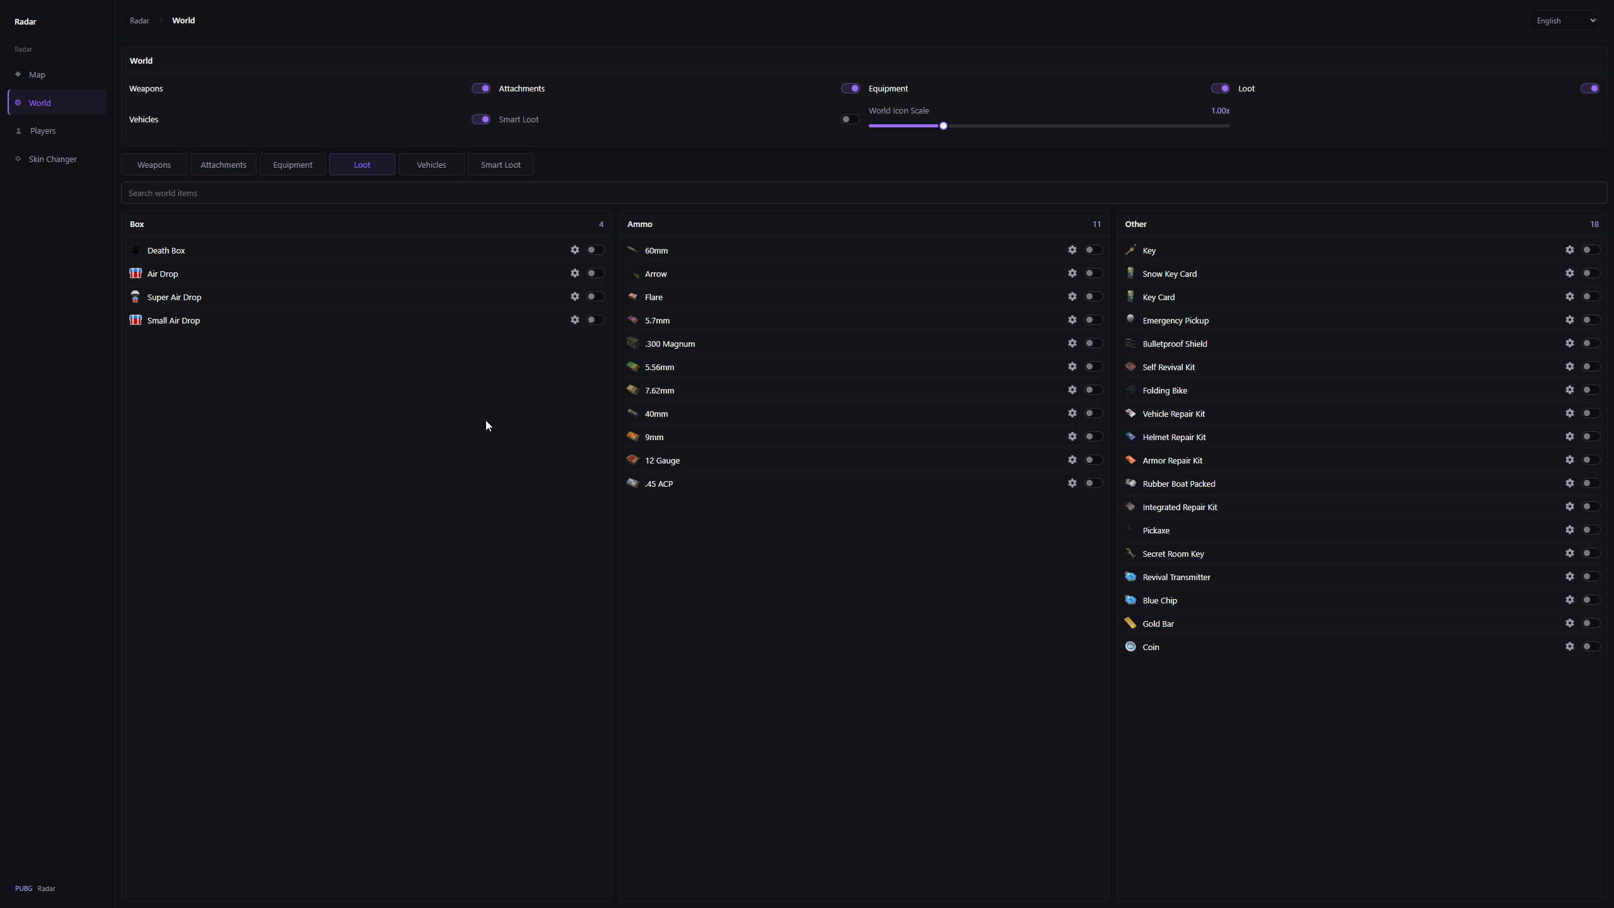Click the Gold Bar item icon
1614x908 pixels.
(x=1130, y=623)
